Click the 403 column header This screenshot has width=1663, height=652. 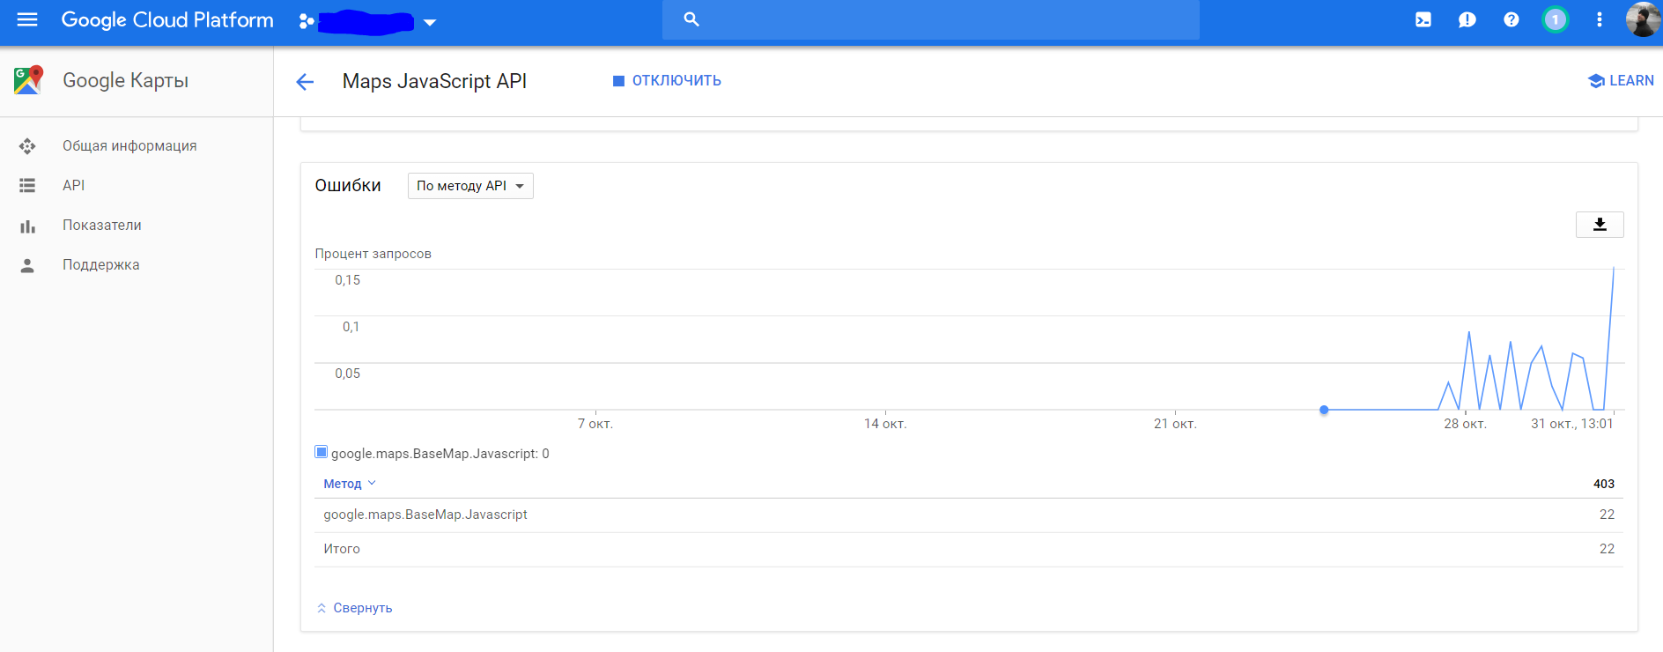click(1604, 484)
